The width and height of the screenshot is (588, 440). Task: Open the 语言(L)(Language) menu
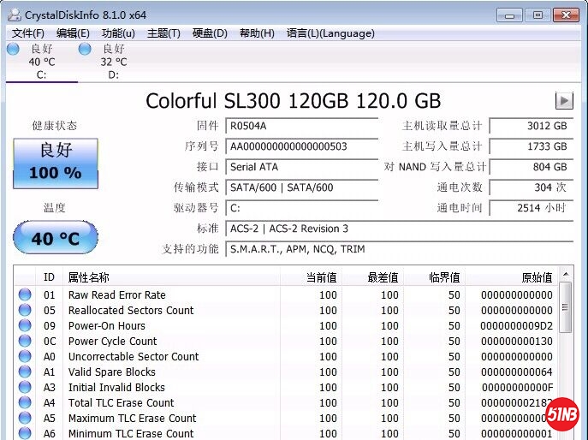click(330, 33)
